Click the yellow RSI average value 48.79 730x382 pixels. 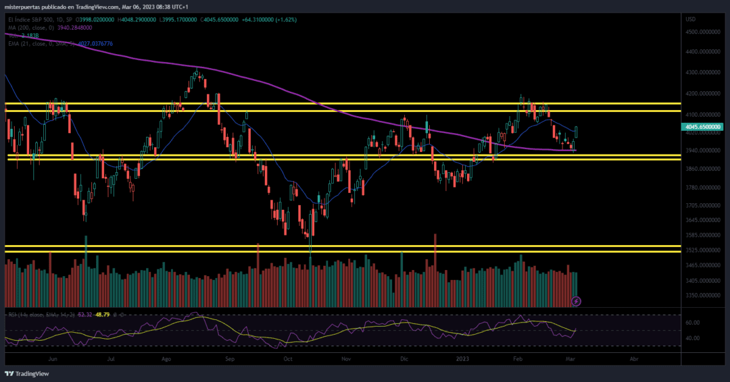103,315
